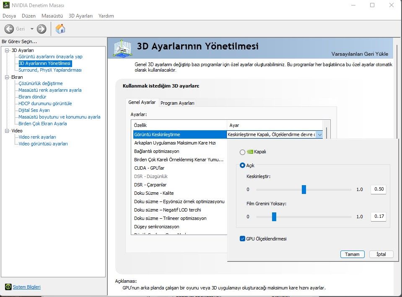Select Arkaplan Uygulaması Maksimum Kare Hızı row

click(180, 143)
